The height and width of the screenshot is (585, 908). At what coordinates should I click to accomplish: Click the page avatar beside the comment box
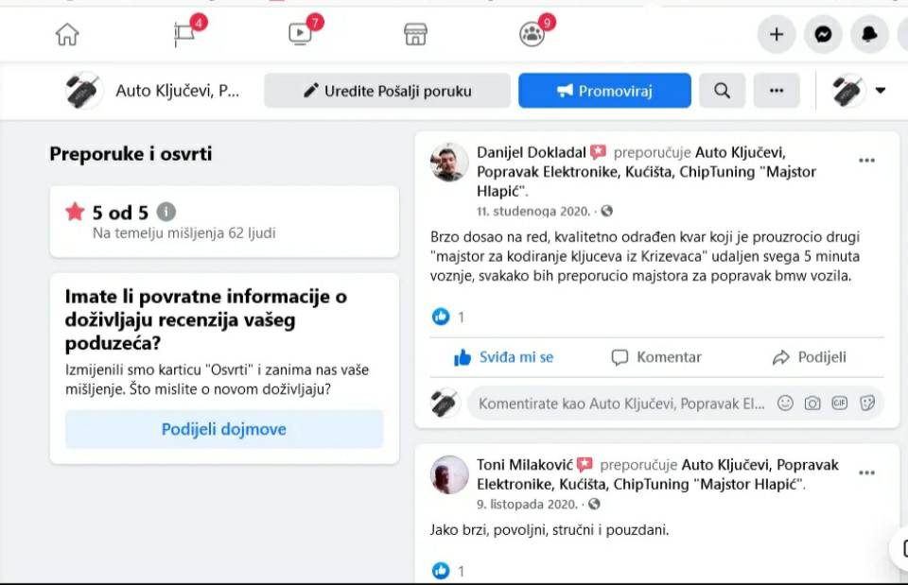pos(445,404)
